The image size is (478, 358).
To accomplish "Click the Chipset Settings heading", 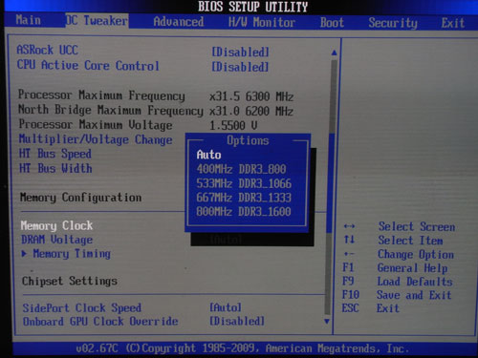I will click(x=70, y=281).
